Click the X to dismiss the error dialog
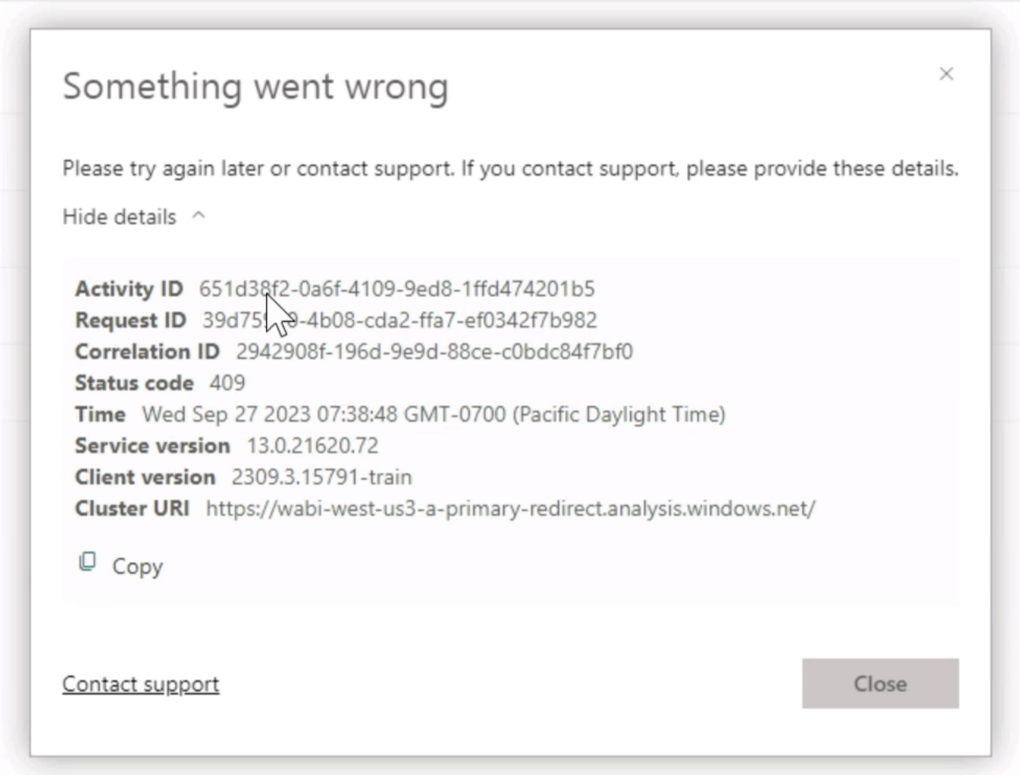The width and height of the screenshot is (1020, 775). point(947,74)
